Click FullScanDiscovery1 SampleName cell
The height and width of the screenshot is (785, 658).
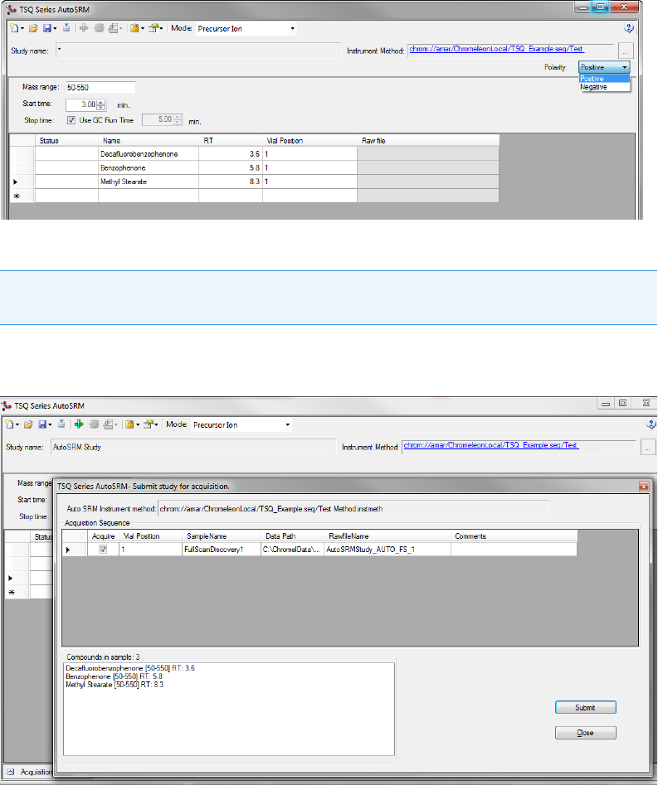tap(222, 550)
